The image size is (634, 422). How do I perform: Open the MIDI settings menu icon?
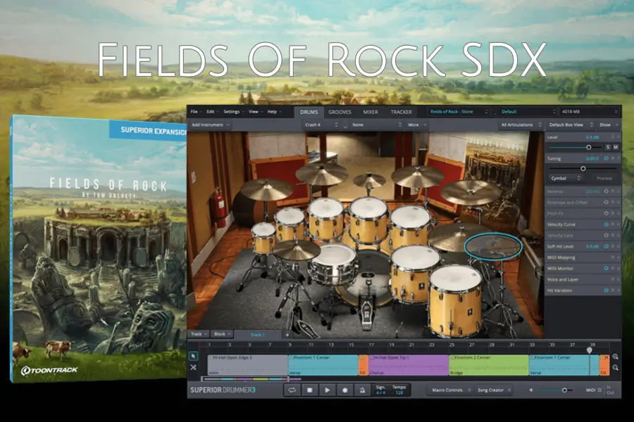coord(599,390)
